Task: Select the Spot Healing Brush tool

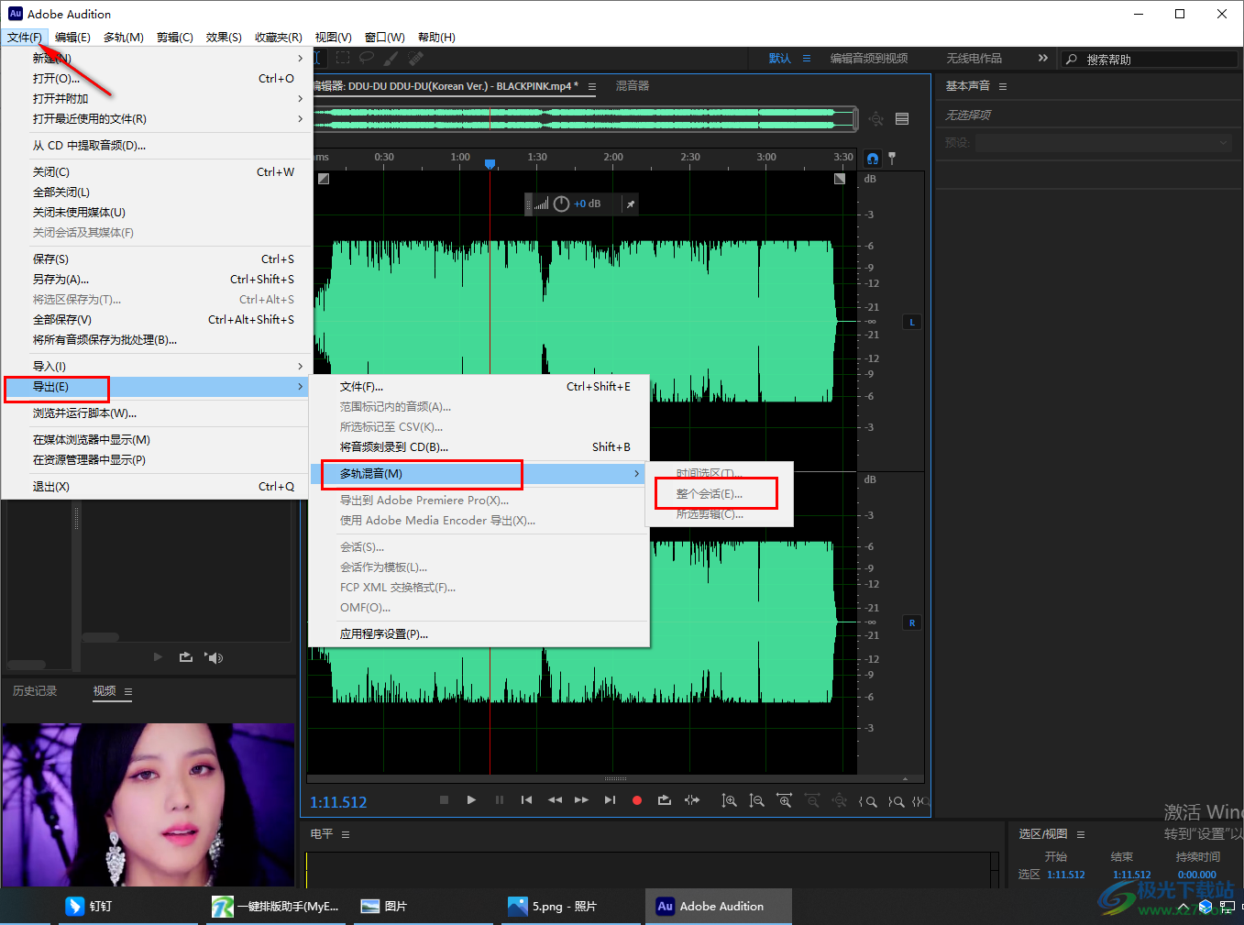Action: click(415, 58)
